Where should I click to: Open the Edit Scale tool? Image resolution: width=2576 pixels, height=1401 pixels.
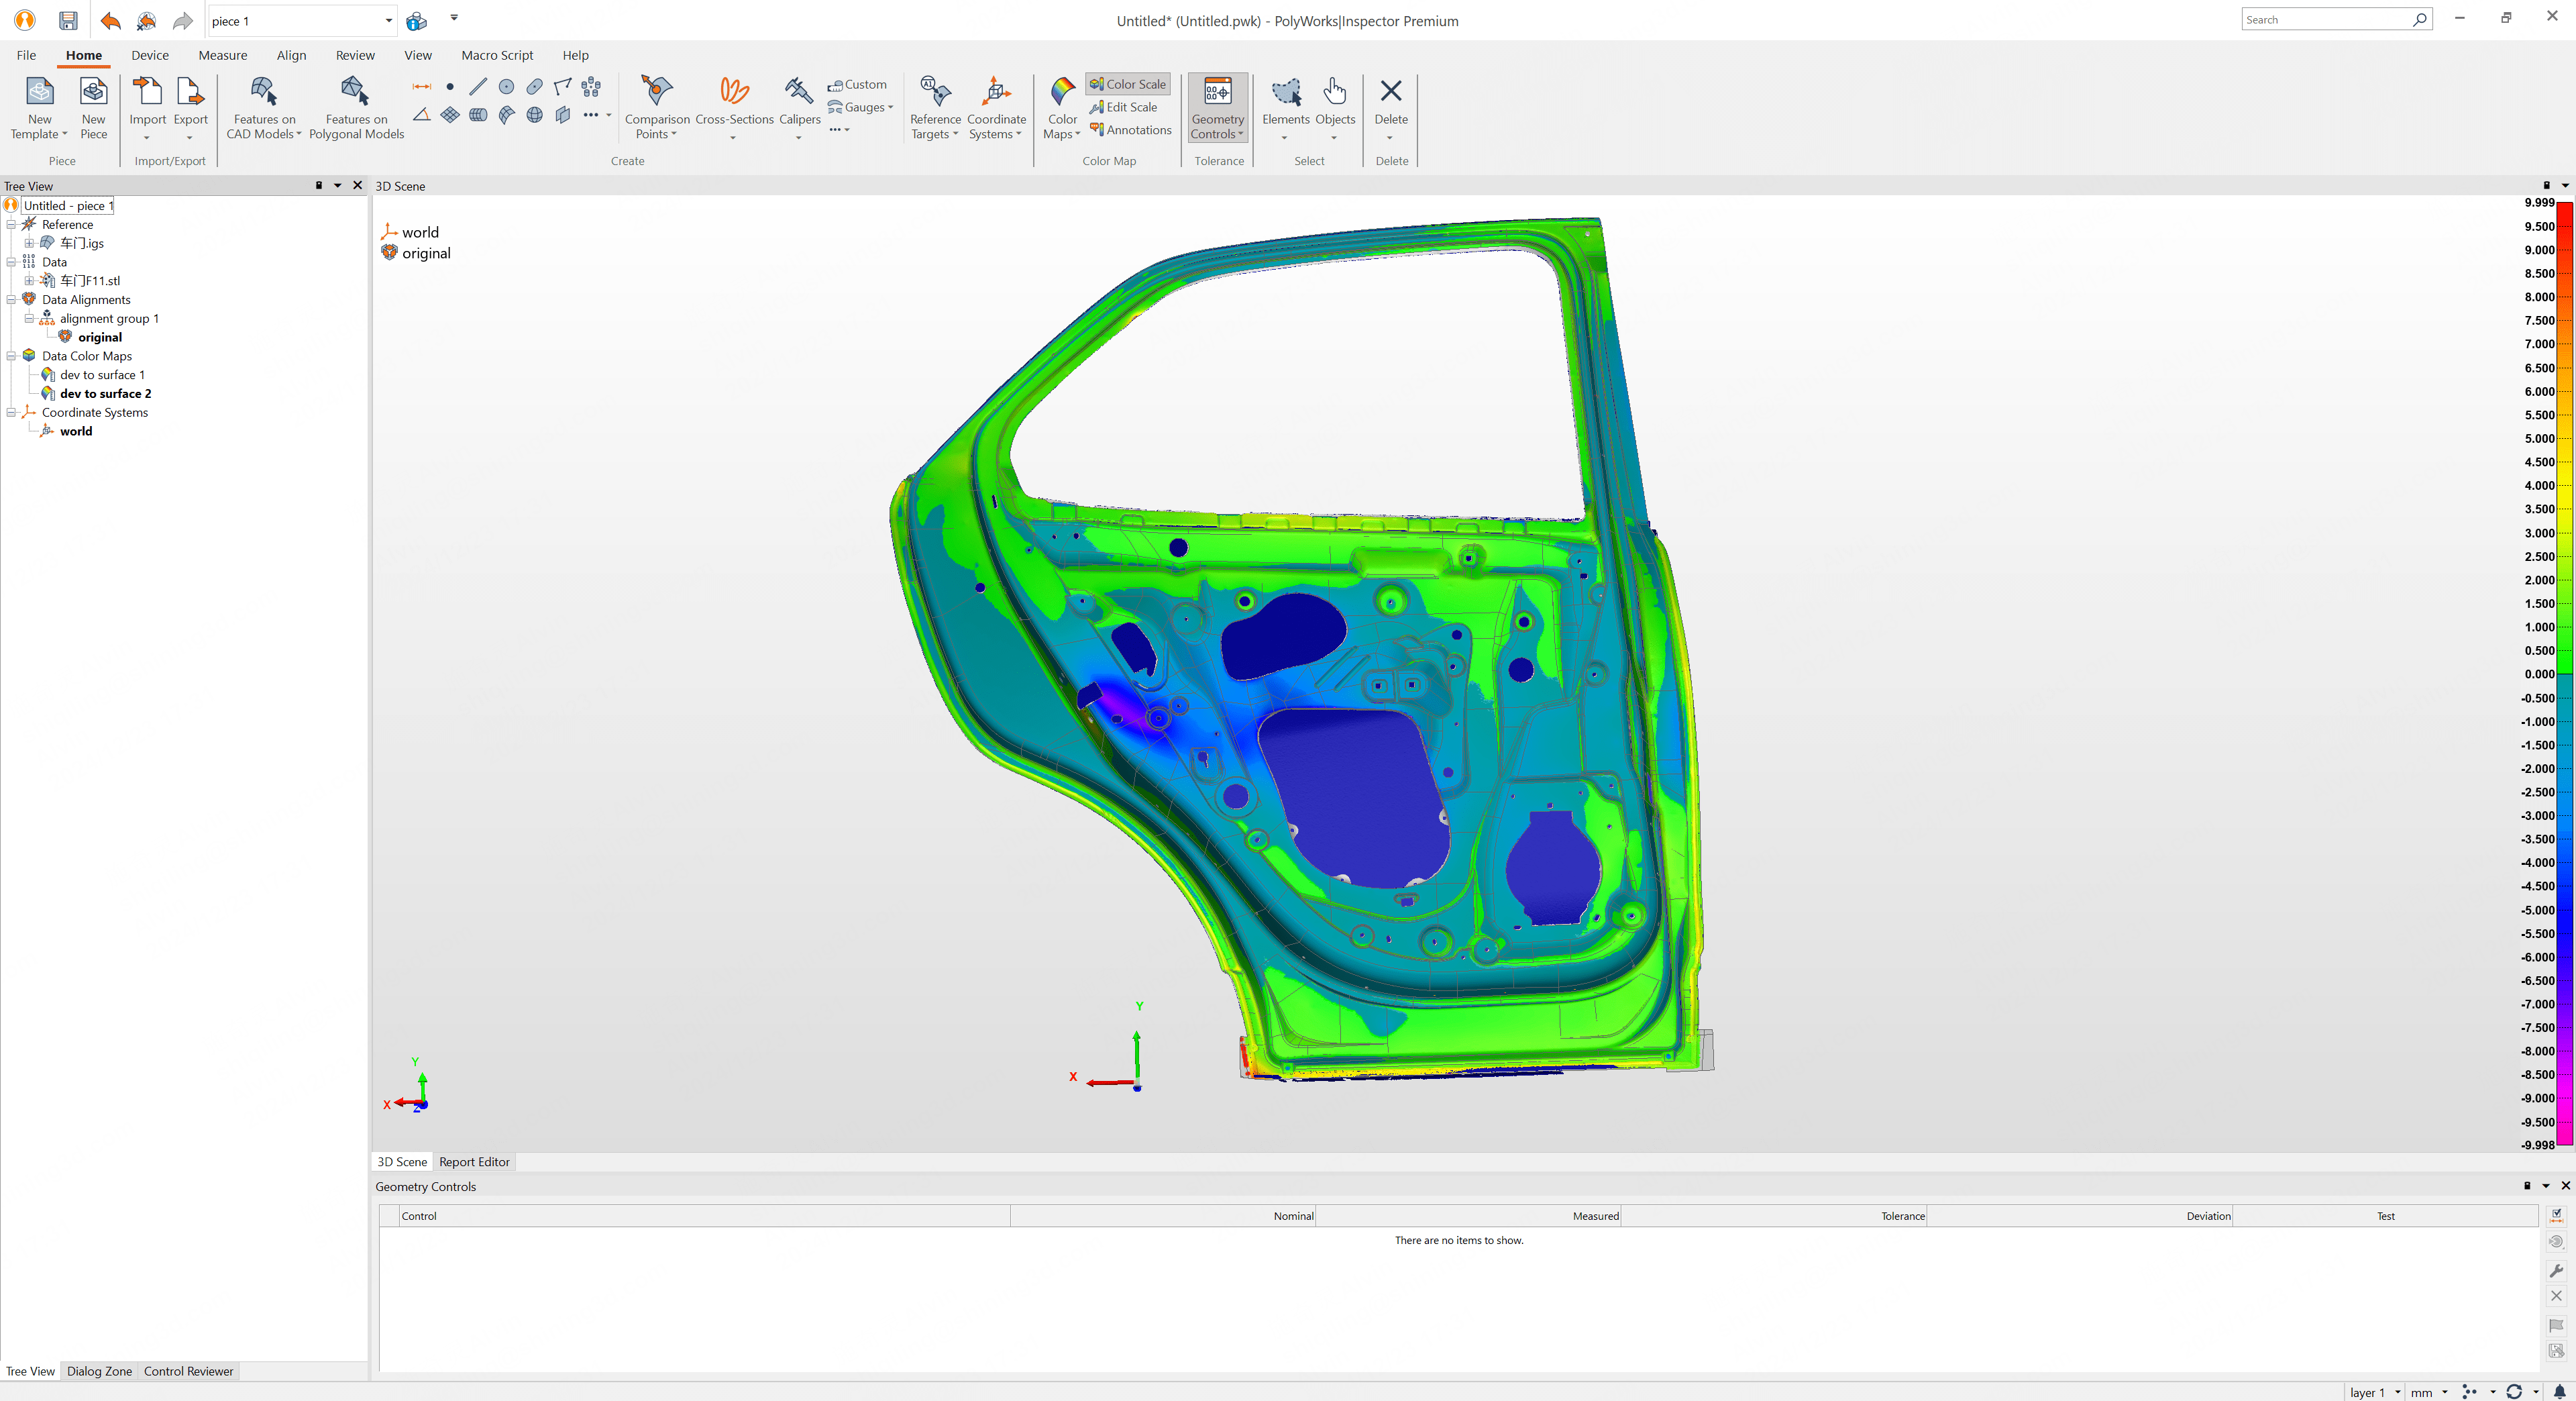pyautogui.click(x=1123, y=107)
